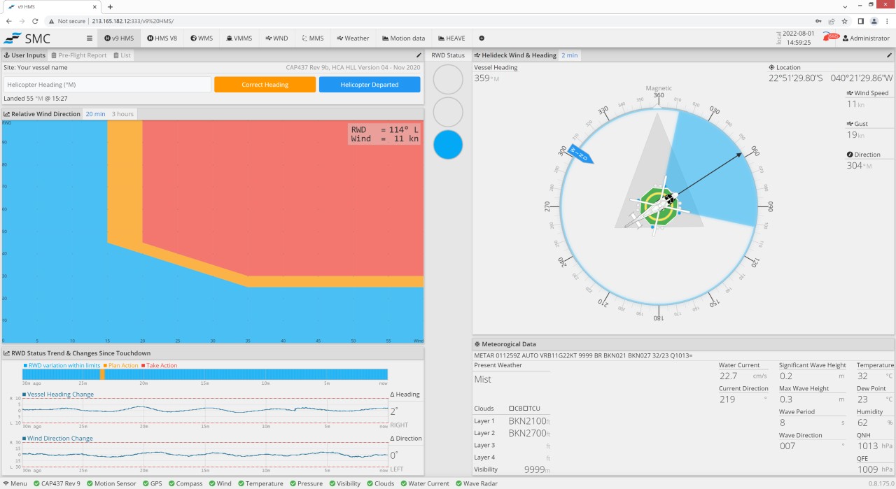Image resolution: width=896 pixels, height=489 pixels.
Task: Click the Temperature status indicator
Action: (x=260, y=483)
